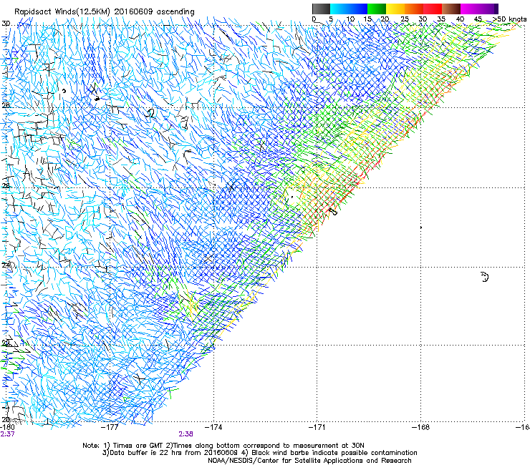The width and height of the screenshot is (530, 465).
Task: Click the latitude '30' label at the top left
Action: pyautogui.click(x=6, y=24)
